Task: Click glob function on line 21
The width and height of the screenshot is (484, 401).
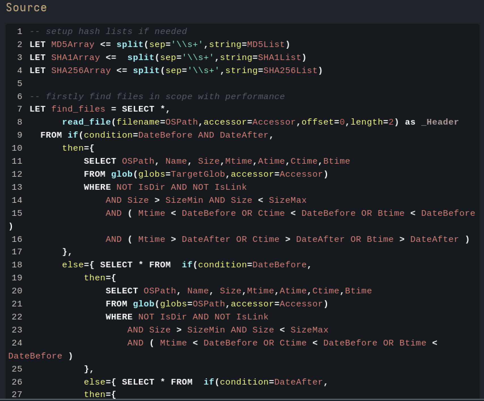Action: click(143, 304)
